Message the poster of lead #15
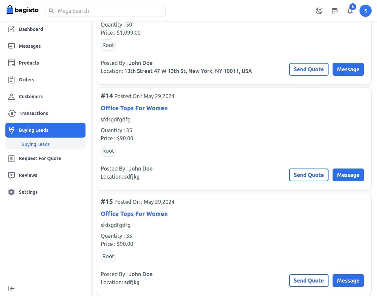Image resolution: width=377 pixels, height=296 pixels. tap(348, 281)
